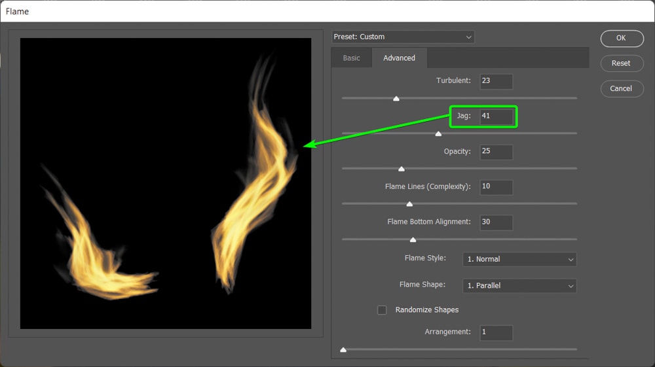Cancel the Flame dialog
655x367 pixels.
tap(622, 88)
